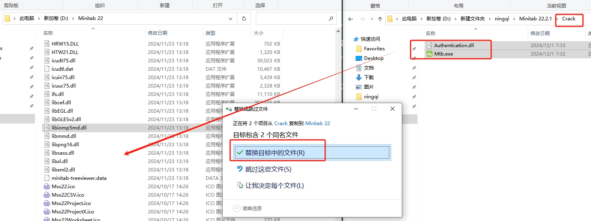The image size is (591, 221).
Task: Click the pin icon beside 文档
Action: pos(414,68)
